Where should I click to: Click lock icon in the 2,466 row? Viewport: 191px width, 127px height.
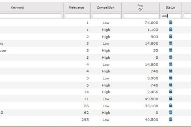point(170,92)
